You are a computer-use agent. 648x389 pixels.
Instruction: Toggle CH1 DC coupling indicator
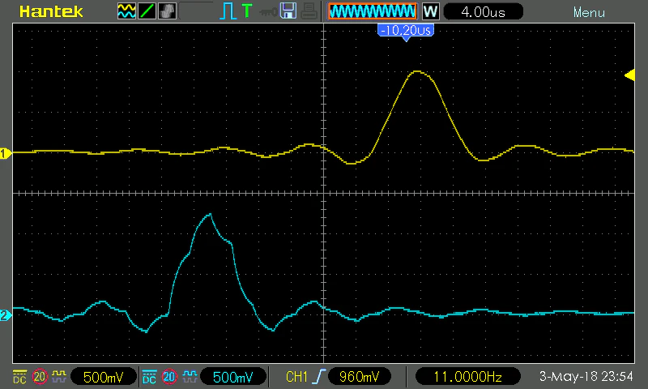tap(19, 377)
